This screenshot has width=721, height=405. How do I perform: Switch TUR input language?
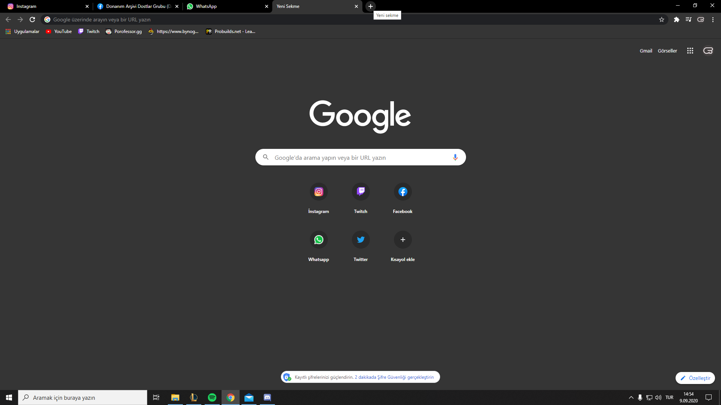point(670,397)
